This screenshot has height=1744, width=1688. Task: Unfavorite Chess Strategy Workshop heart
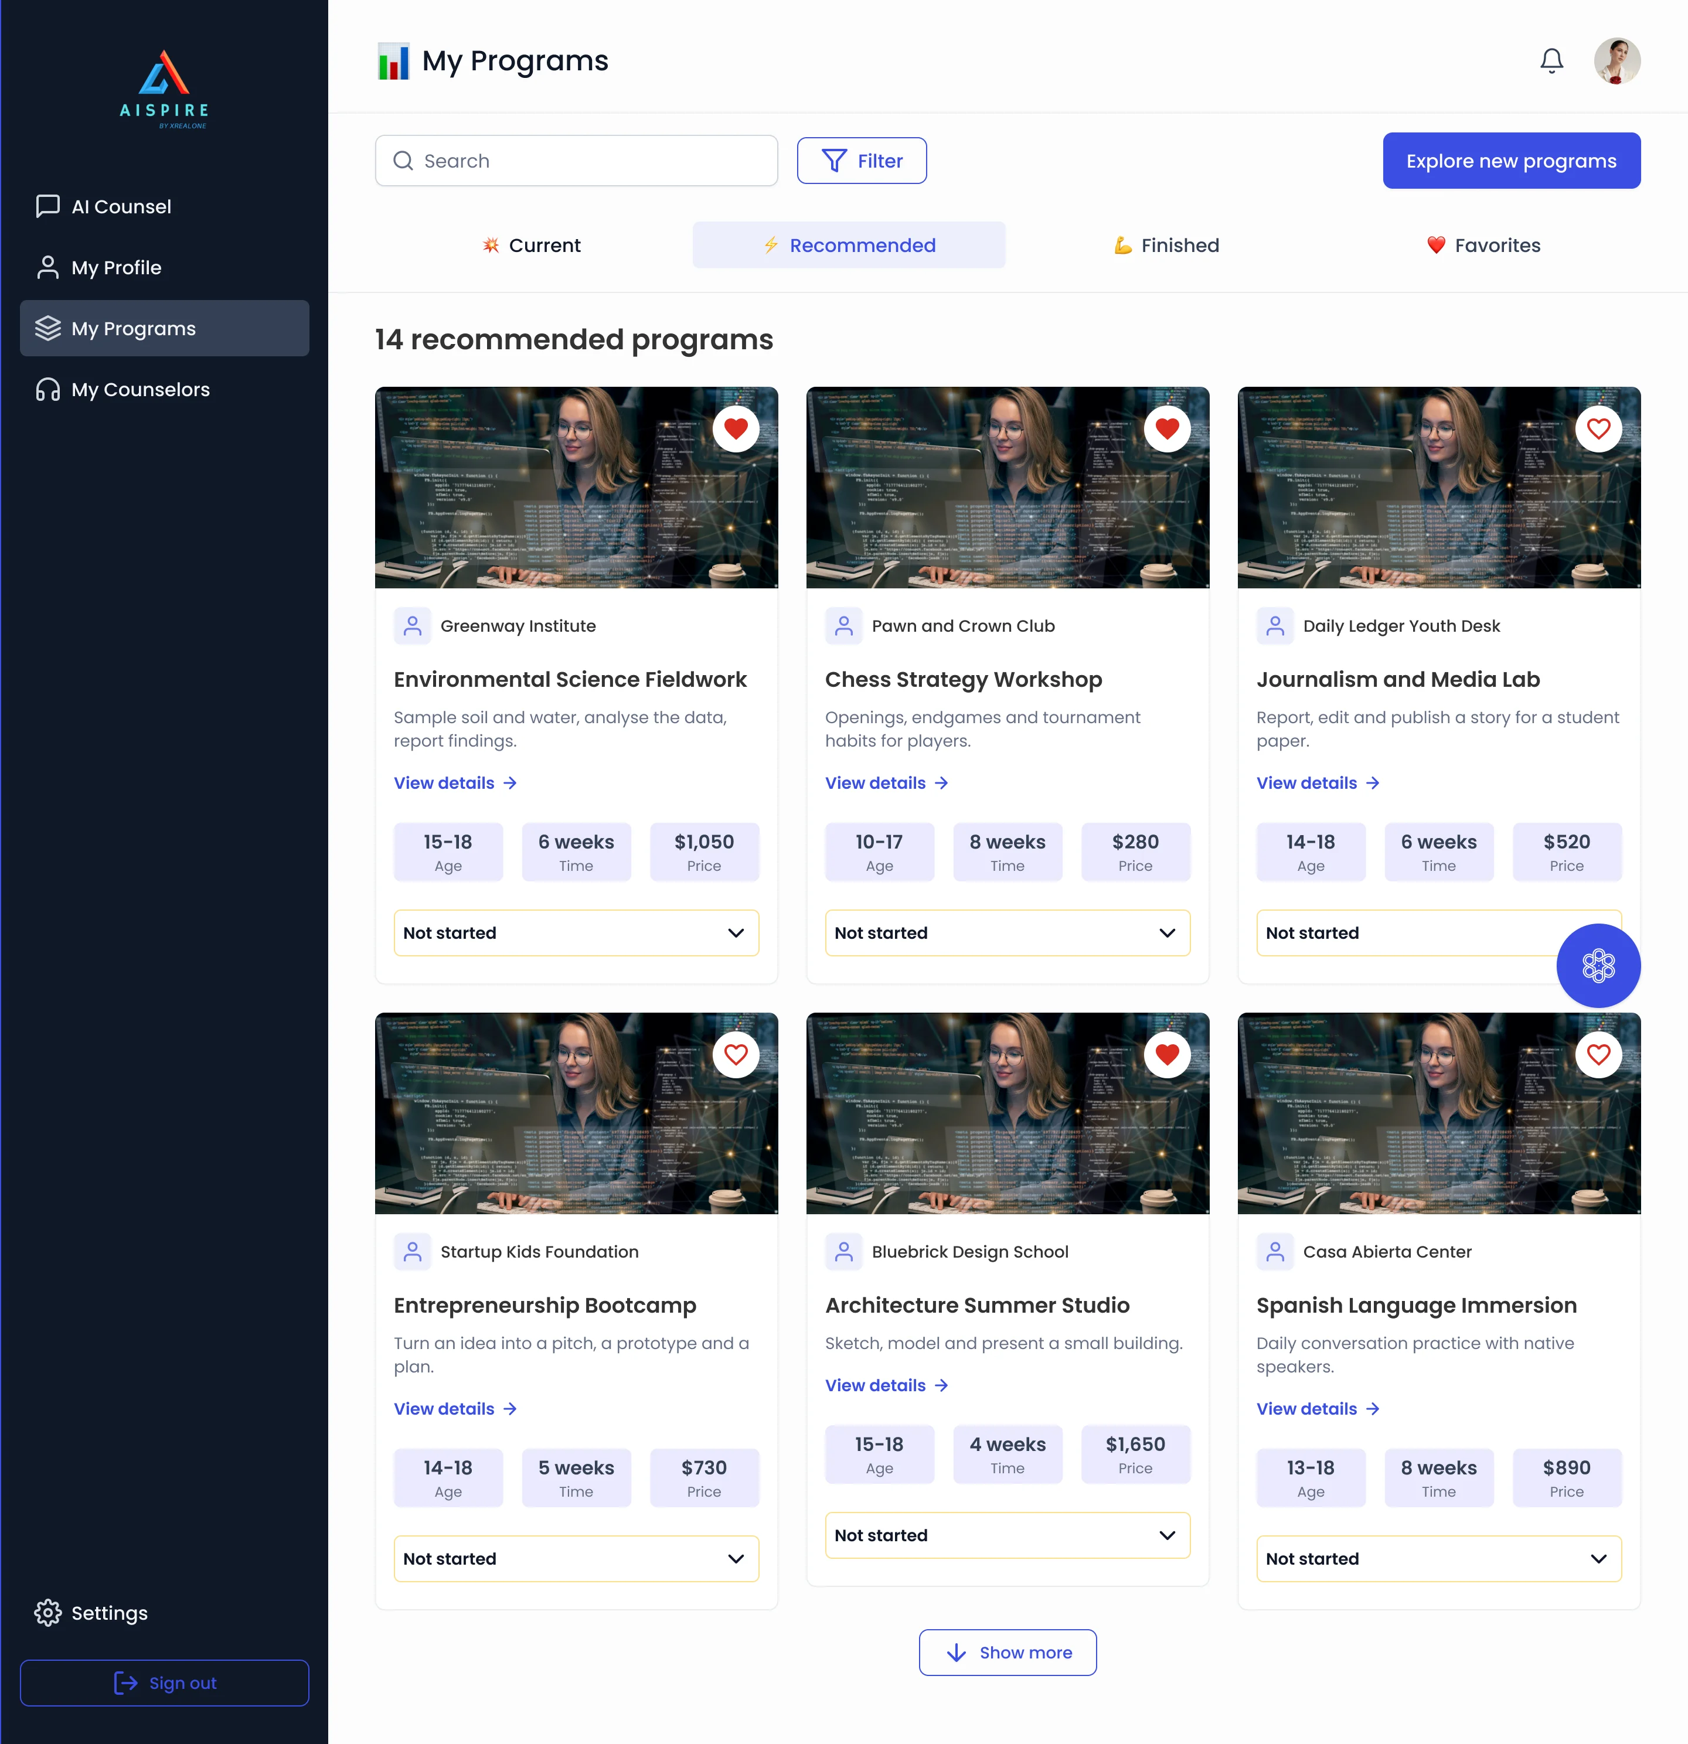tap(1168, 429)
